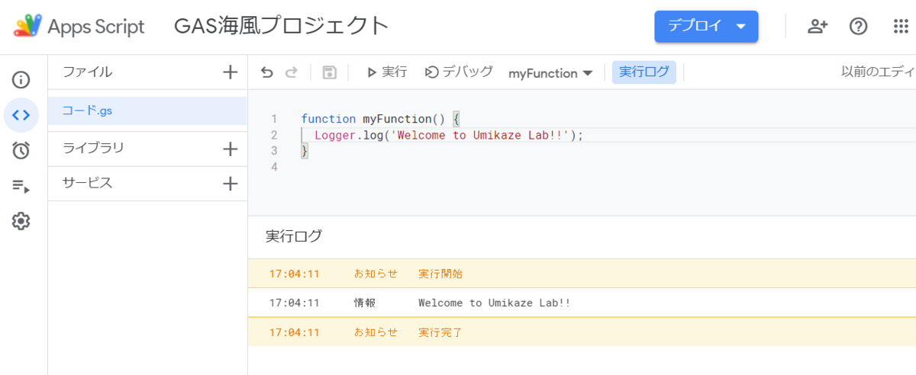Open the Help question mark icon
The width and height of the screenshot is (916, 375).
[x=859, y=27]
